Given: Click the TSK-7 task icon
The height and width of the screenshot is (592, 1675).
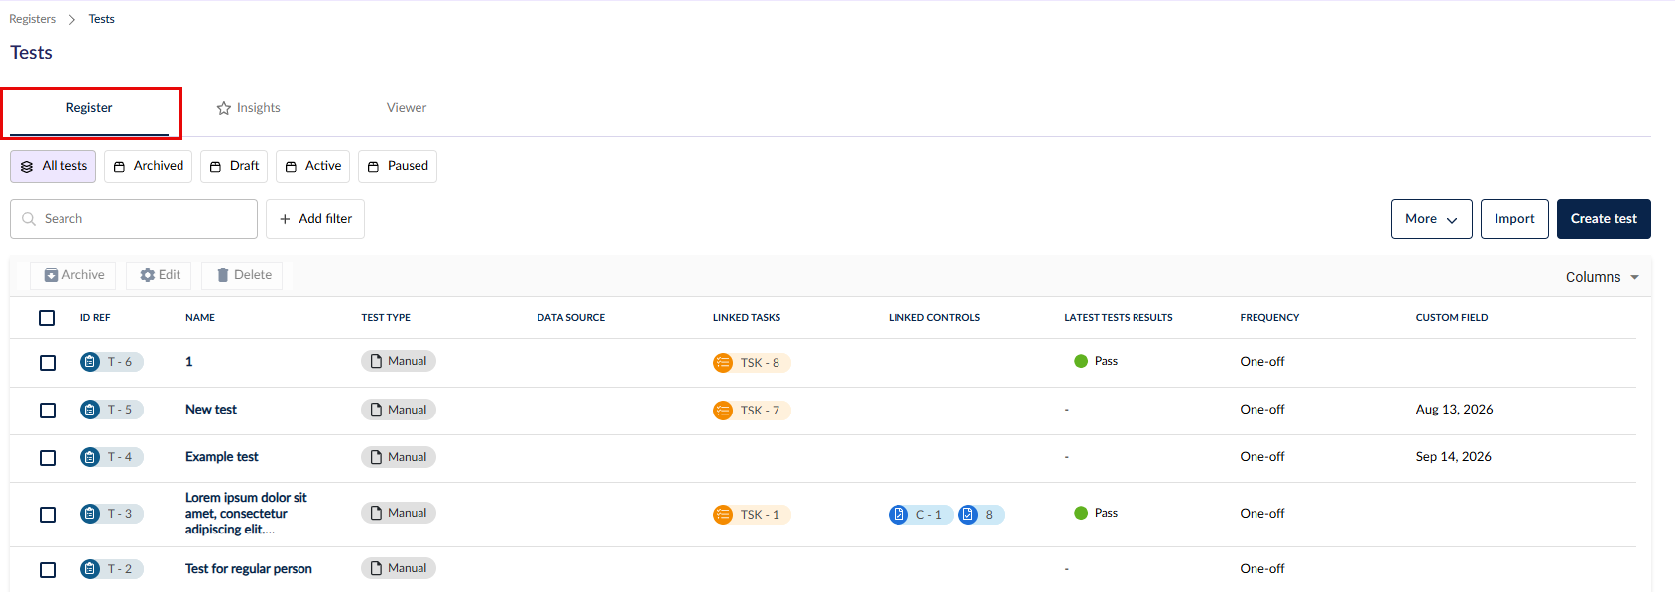Looking at the screenshot, I should [x=723, y=411].
